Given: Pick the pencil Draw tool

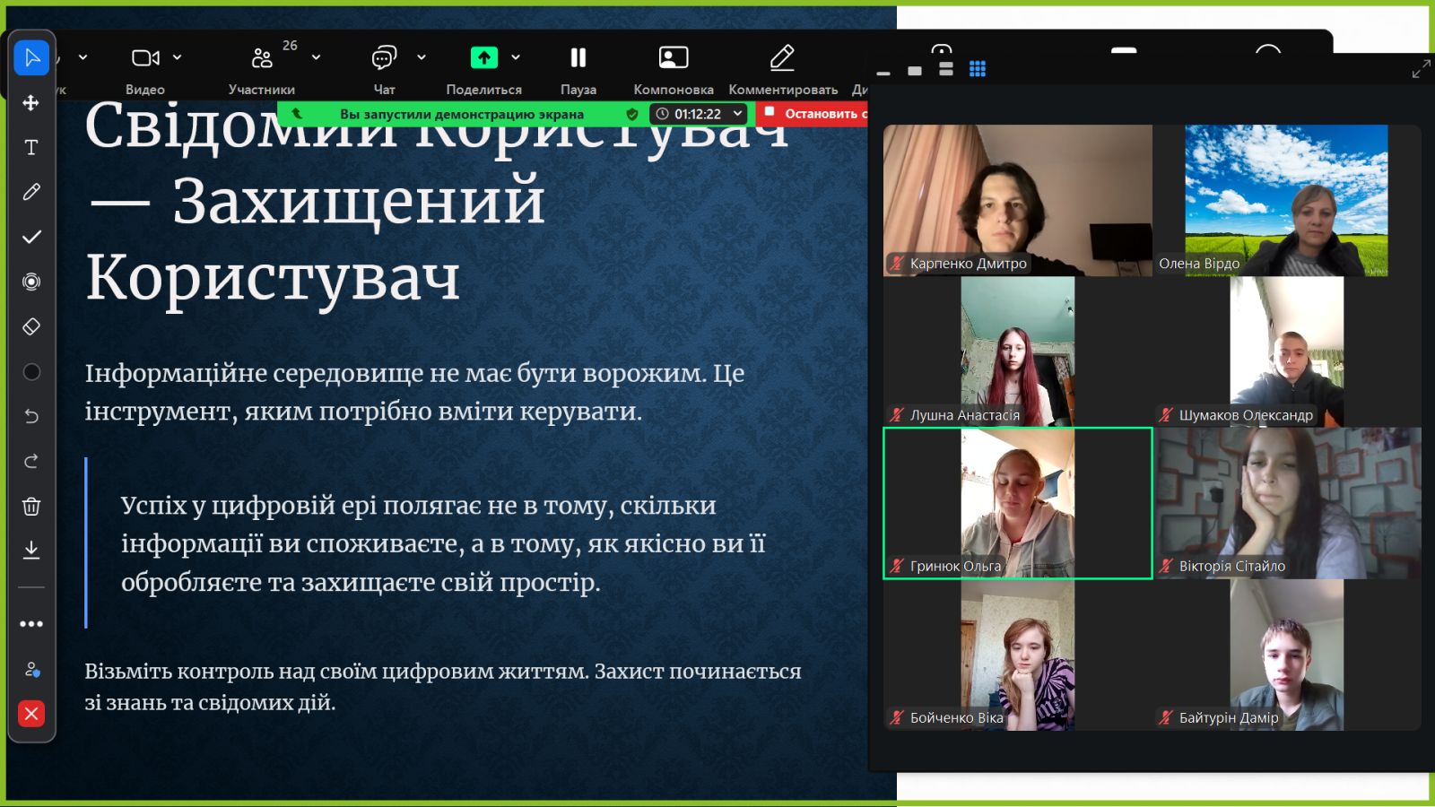Looking at the screenshot, I should (31, 192).
